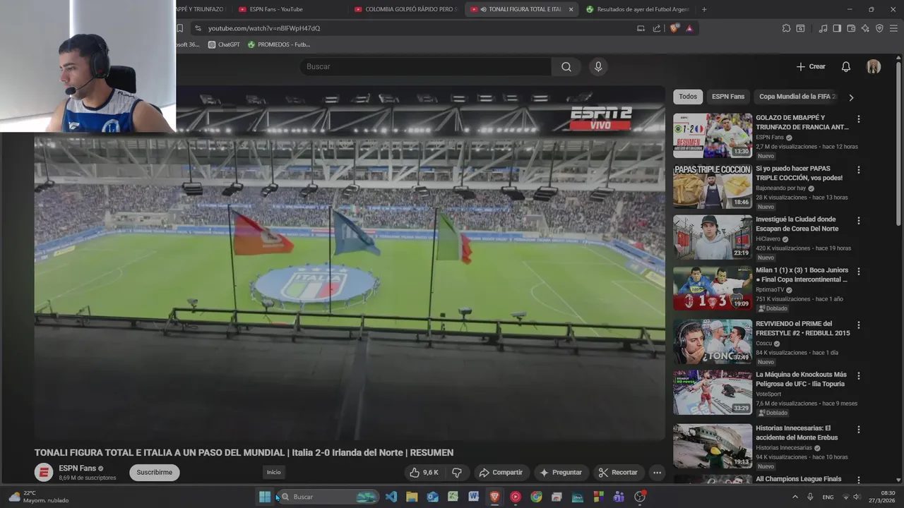Open options for Monte Erebus video
This screenshot has height=508, width=904.
pyautogui.click(x=858, y=430)
